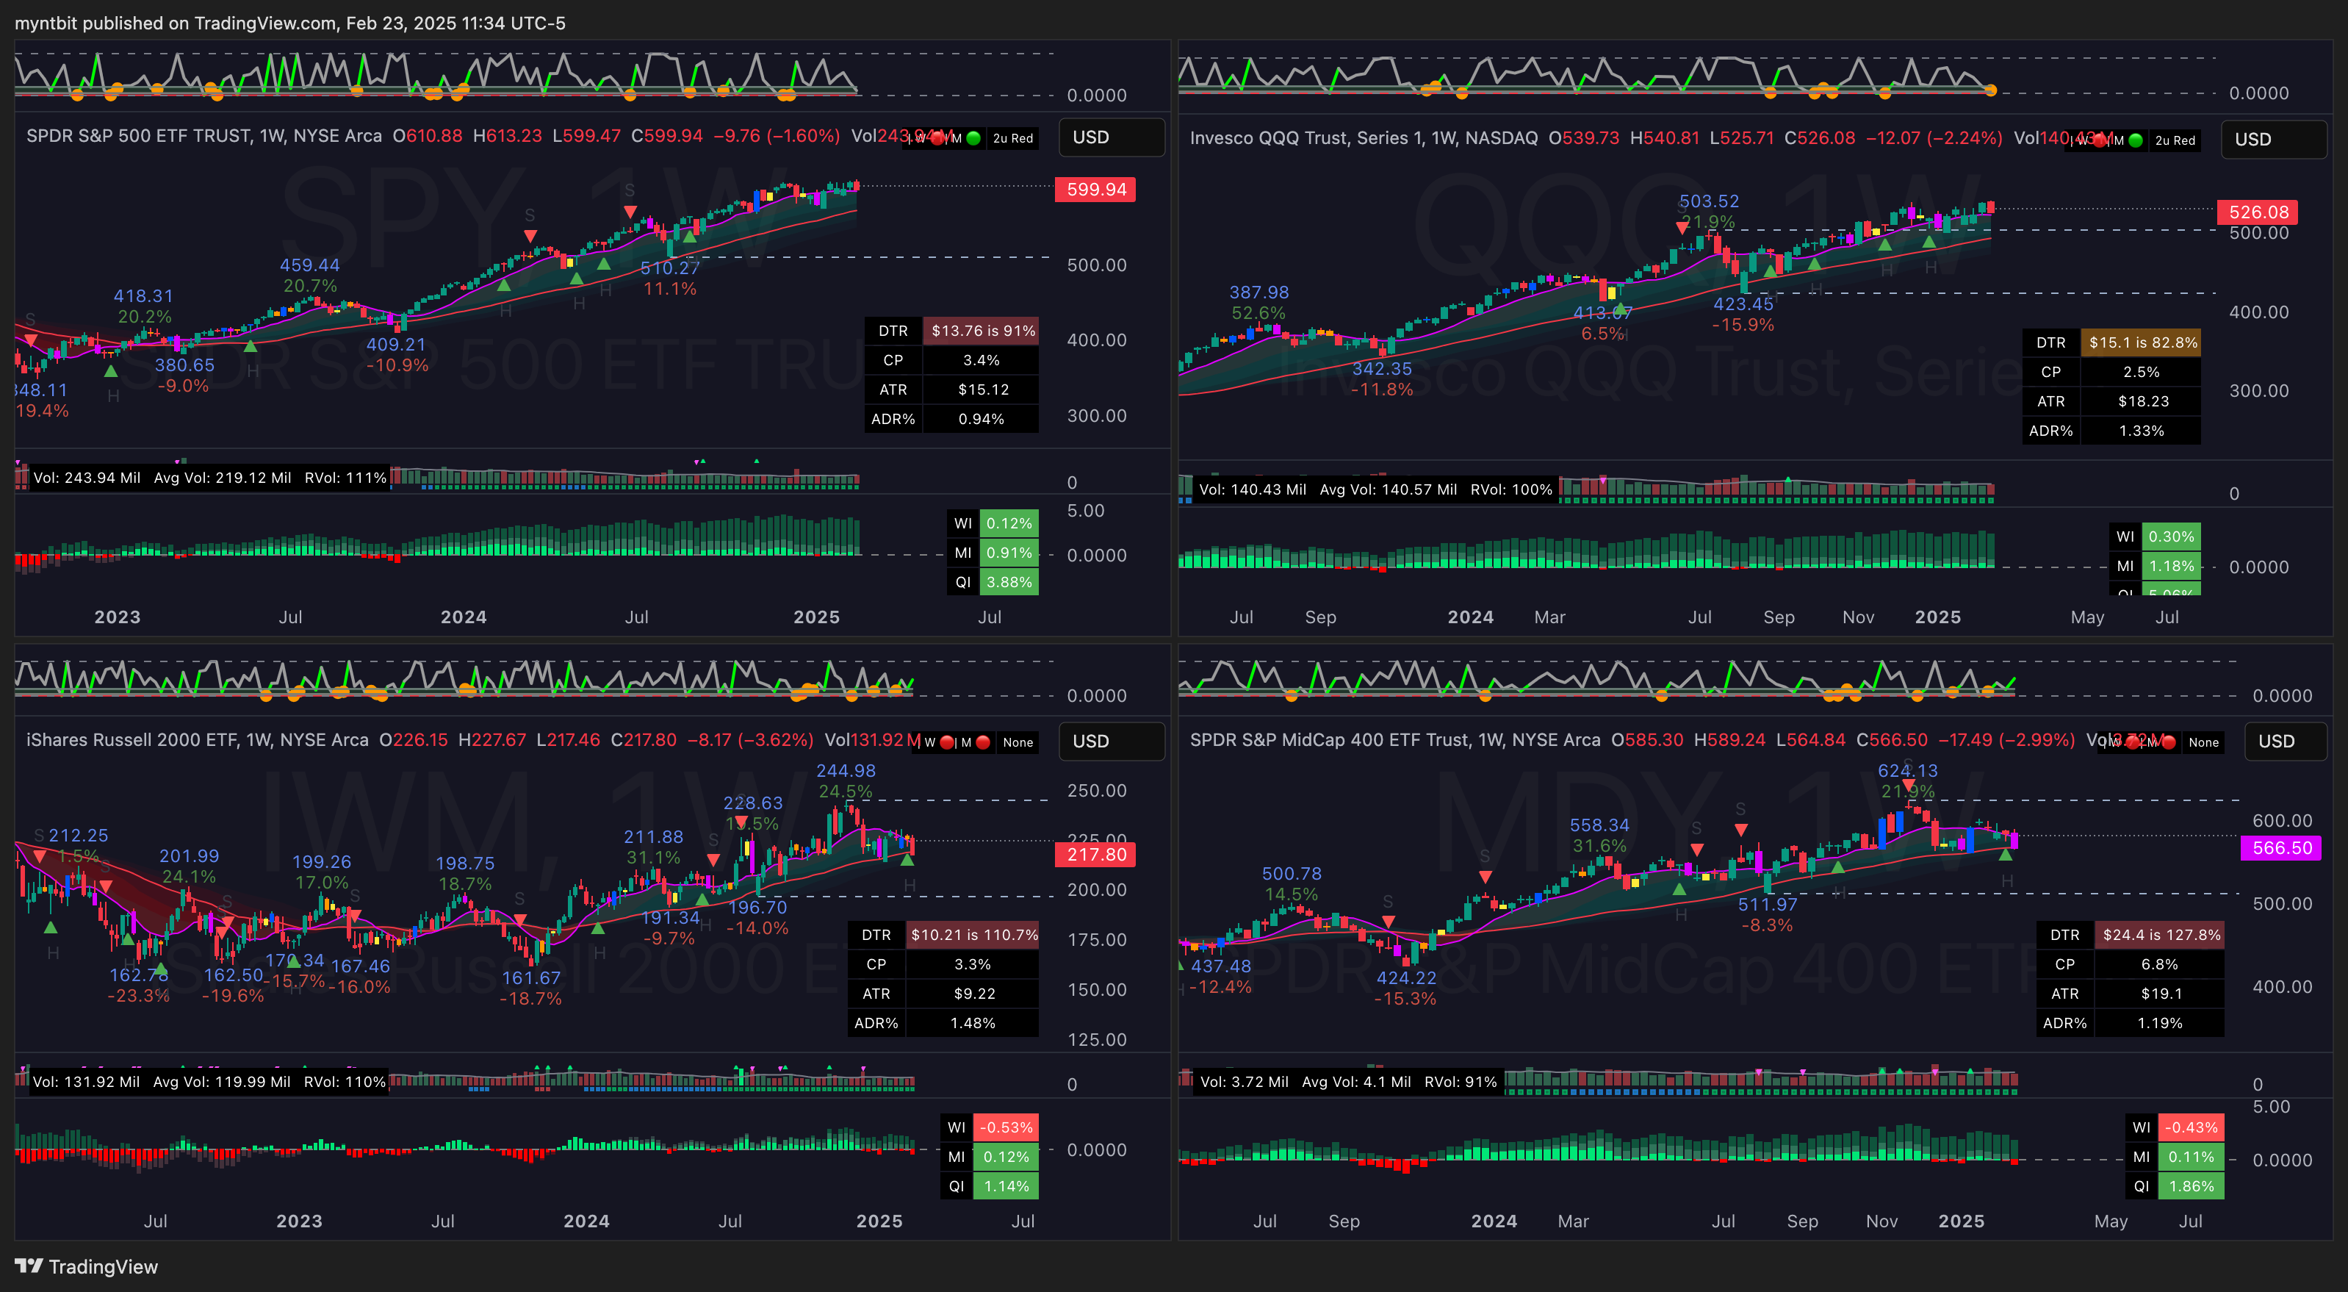
Task: Click ATR value $15.12 in SPY table
Action: coord(982,390)
